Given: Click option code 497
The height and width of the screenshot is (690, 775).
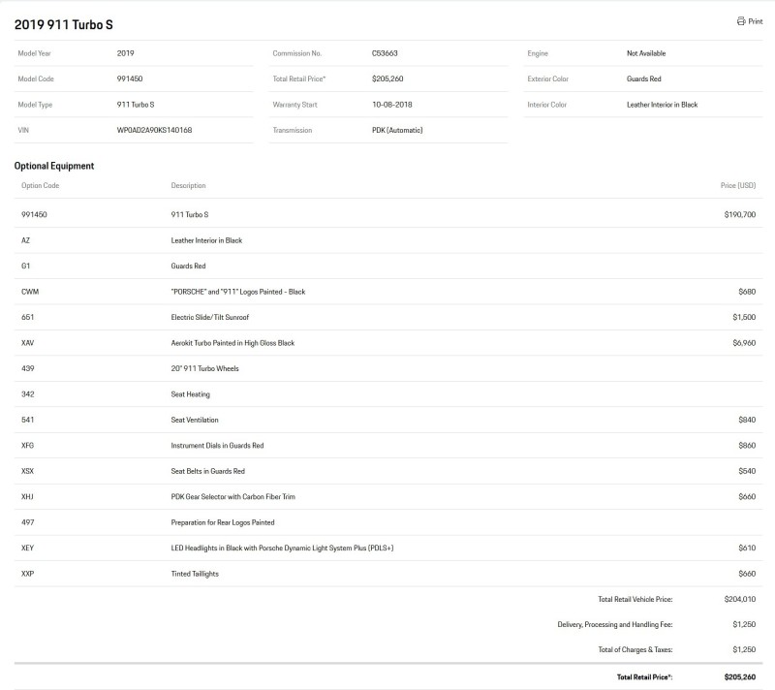Looking at the screenshot, I should tap(28, 522).
